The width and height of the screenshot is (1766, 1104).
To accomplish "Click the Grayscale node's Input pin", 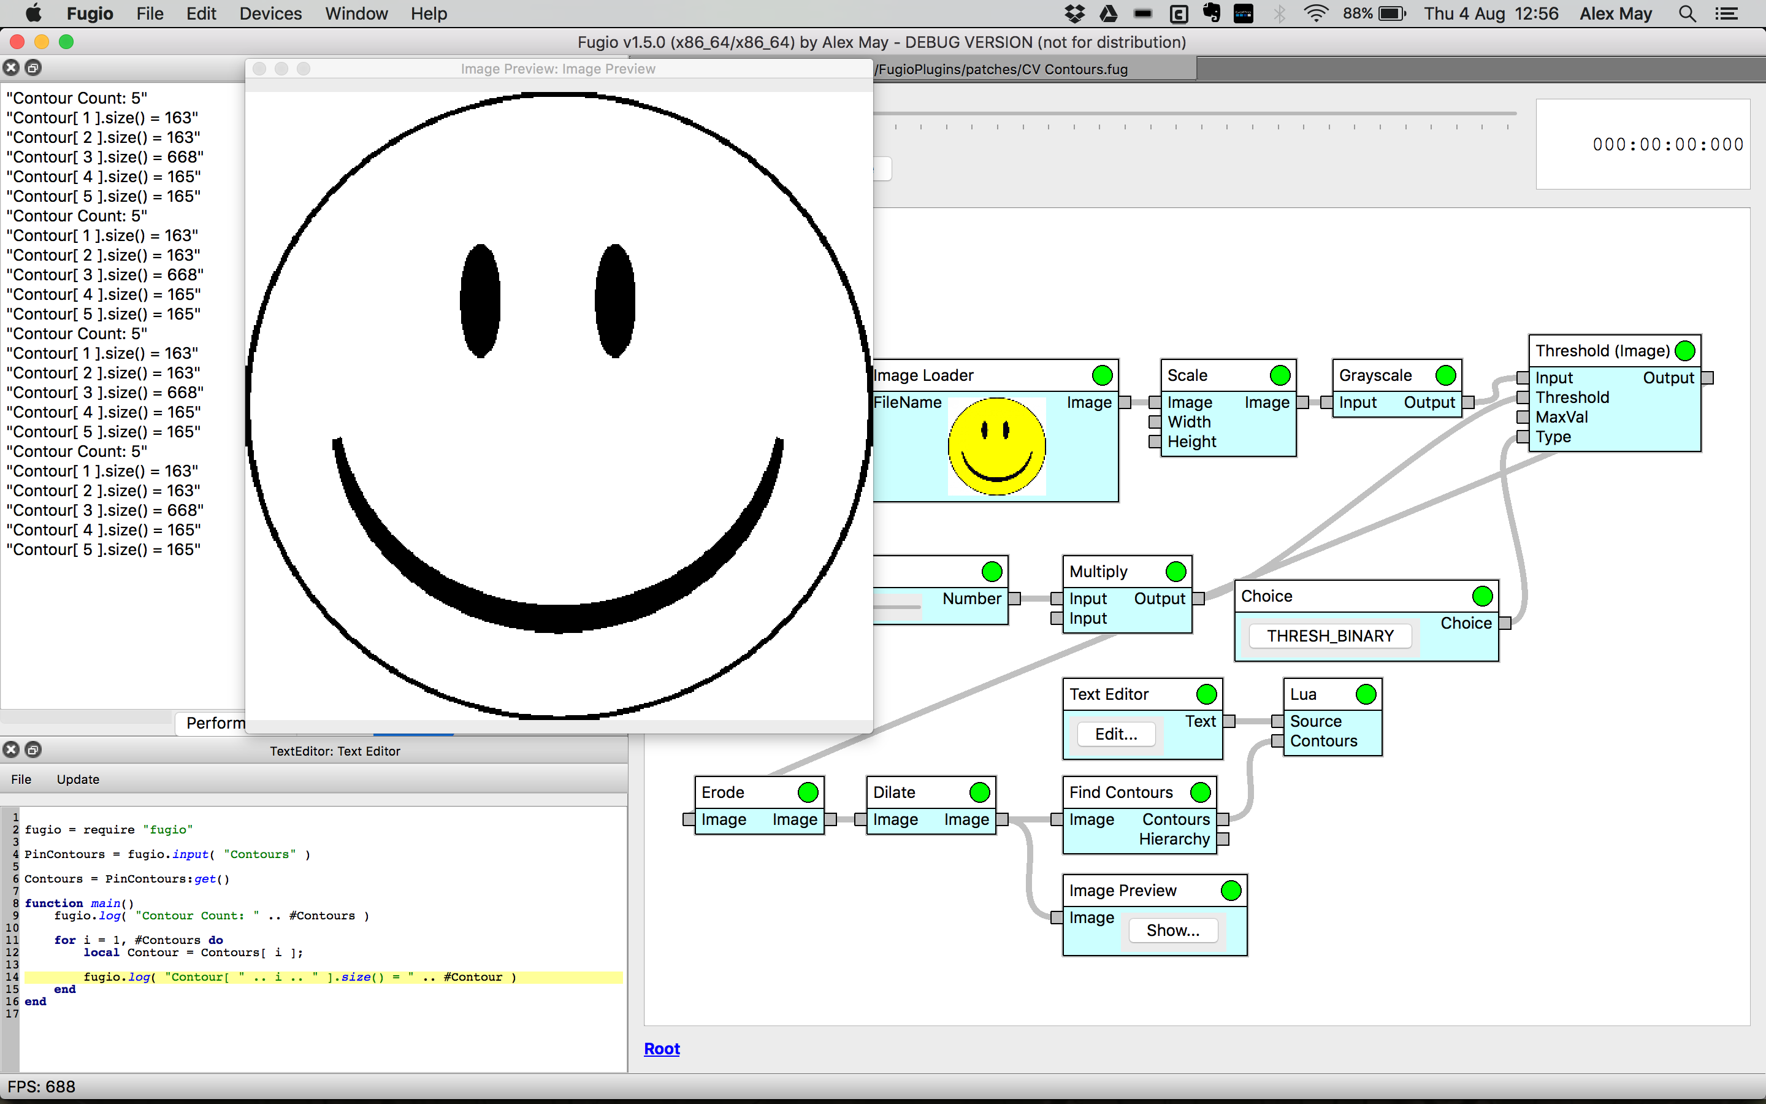I will pos(1326,402).
